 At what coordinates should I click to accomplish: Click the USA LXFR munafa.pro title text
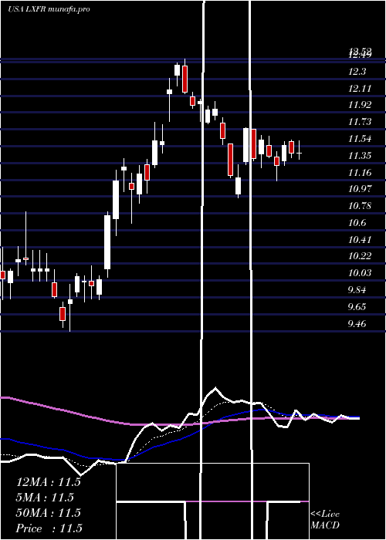[x=49, y=9]
